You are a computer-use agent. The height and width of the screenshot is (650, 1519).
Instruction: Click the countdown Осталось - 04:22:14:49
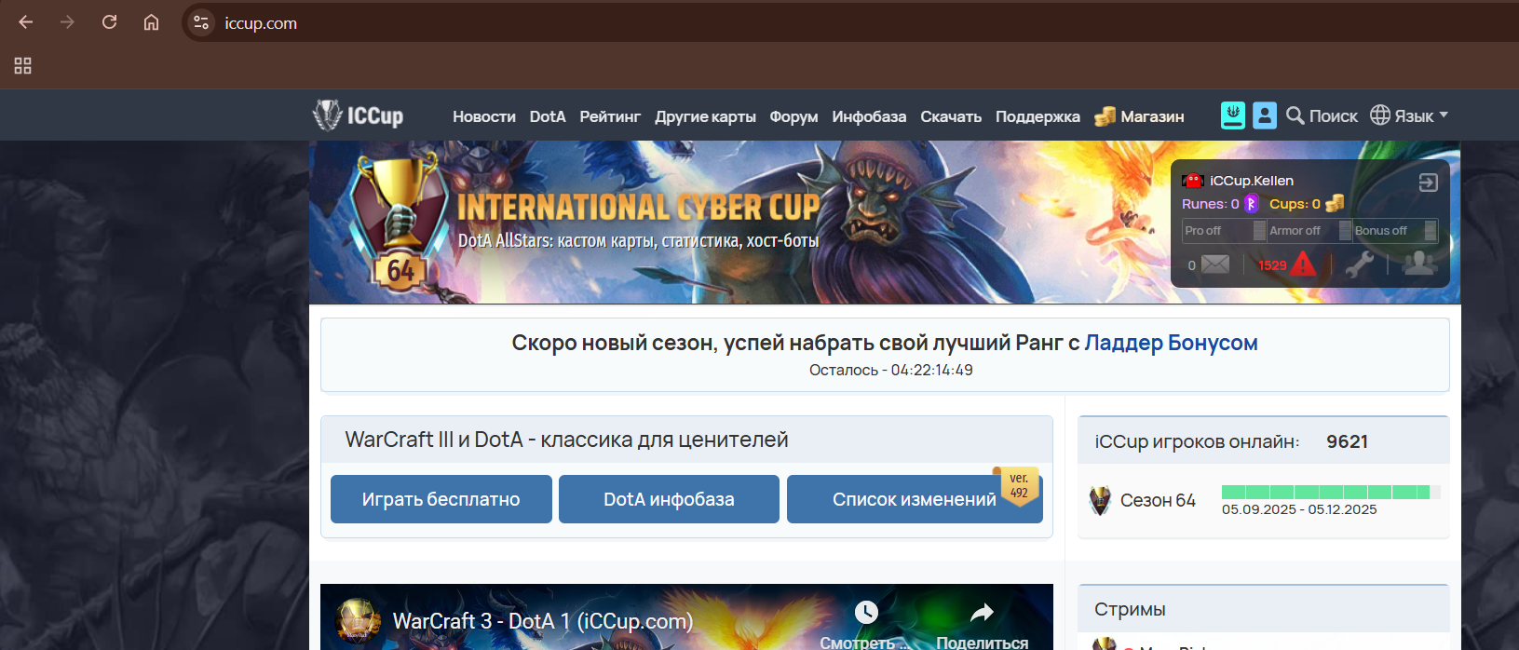(890, 370)
